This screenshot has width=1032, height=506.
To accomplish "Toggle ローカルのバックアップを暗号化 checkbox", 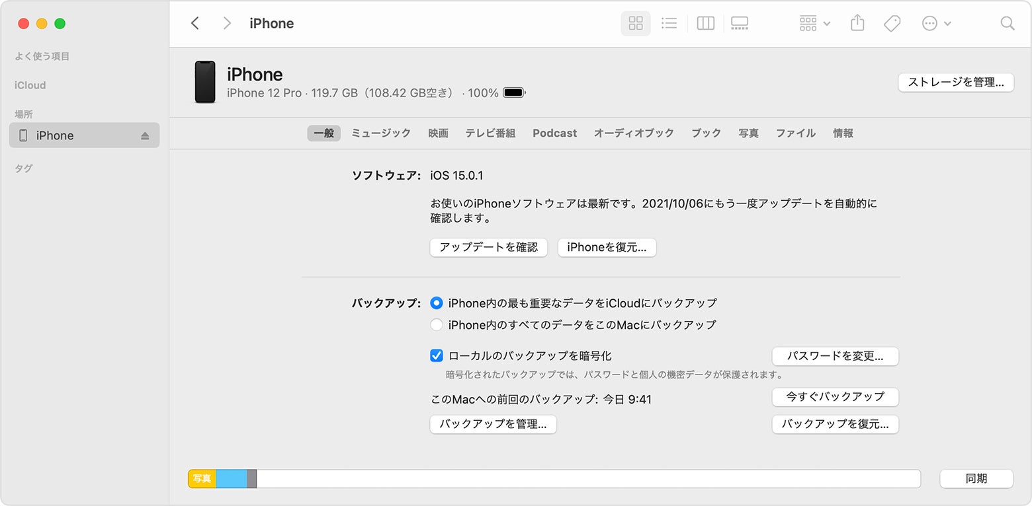I will 436,356.
